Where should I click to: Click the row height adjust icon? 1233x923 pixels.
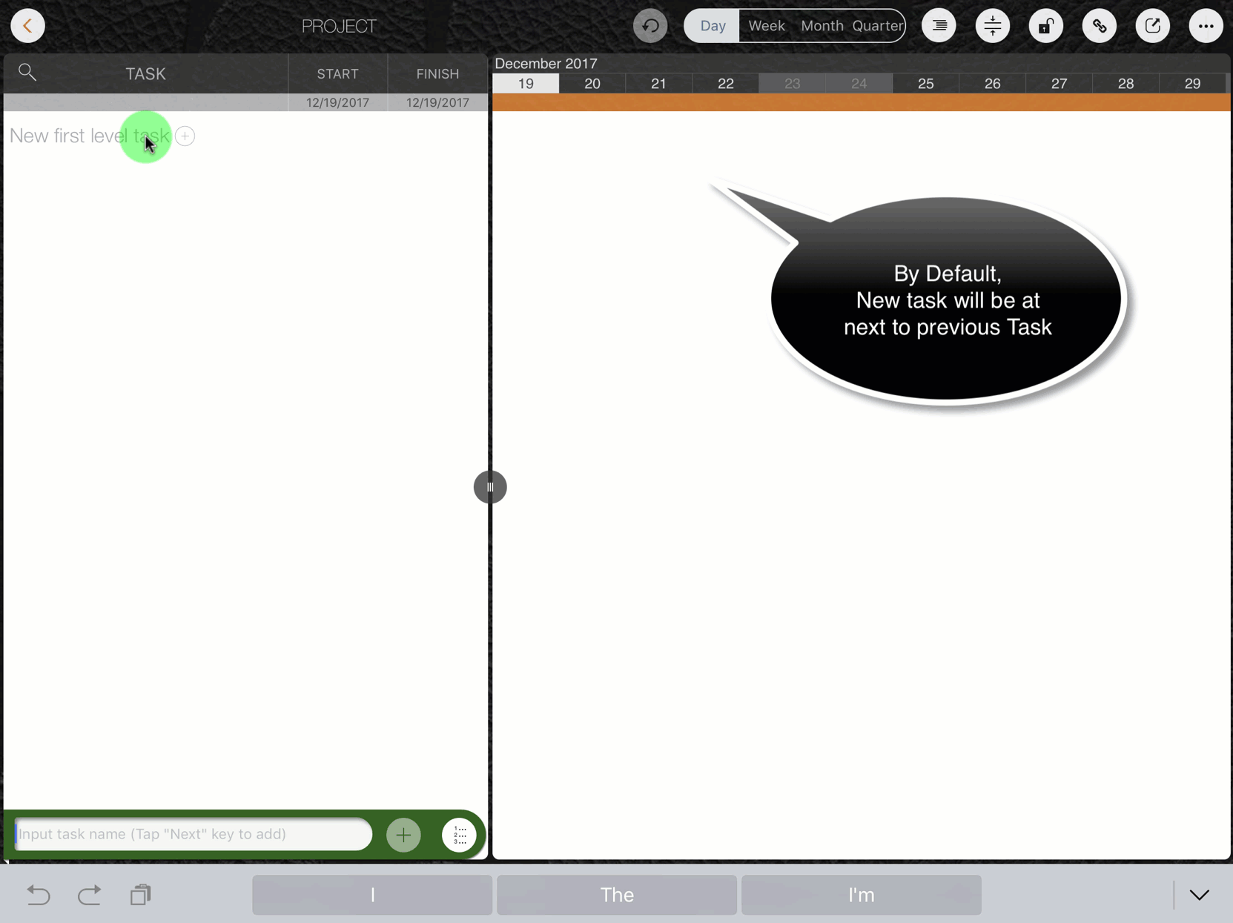[x=992, y=26]
